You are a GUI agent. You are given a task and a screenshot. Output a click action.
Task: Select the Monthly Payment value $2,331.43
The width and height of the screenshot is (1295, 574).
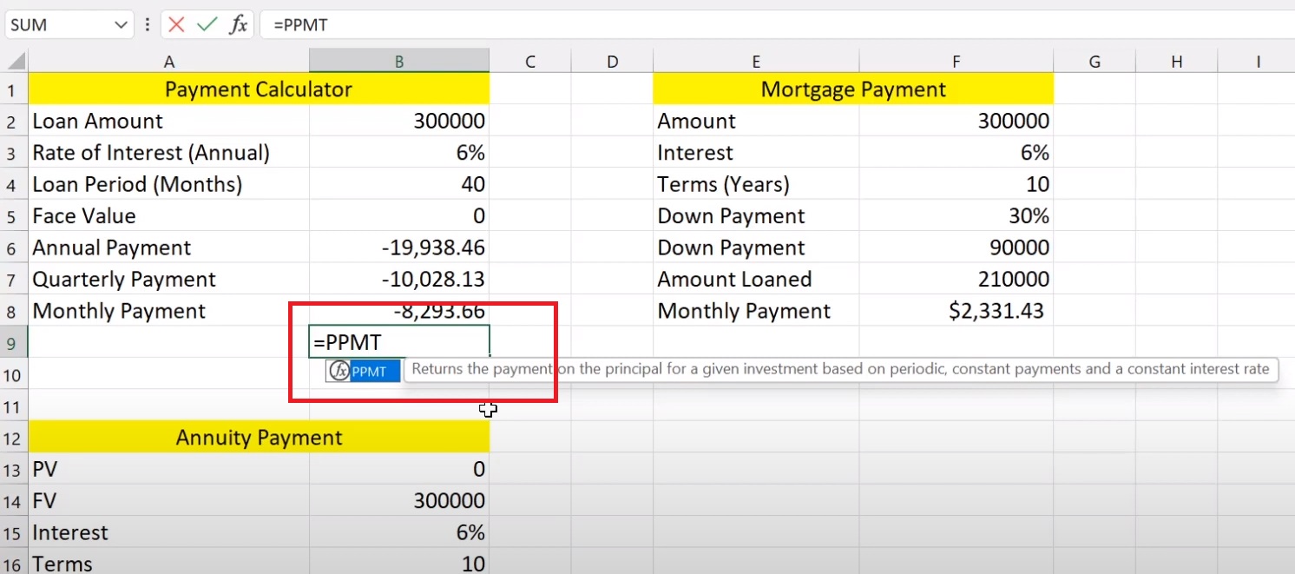(956, 311)
